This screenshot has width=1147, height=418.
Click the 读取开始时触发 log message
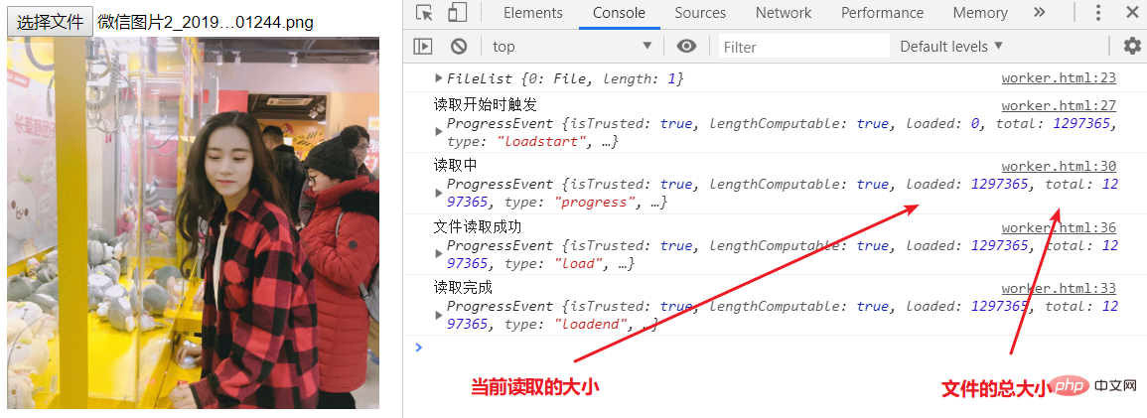click(485, 105)
